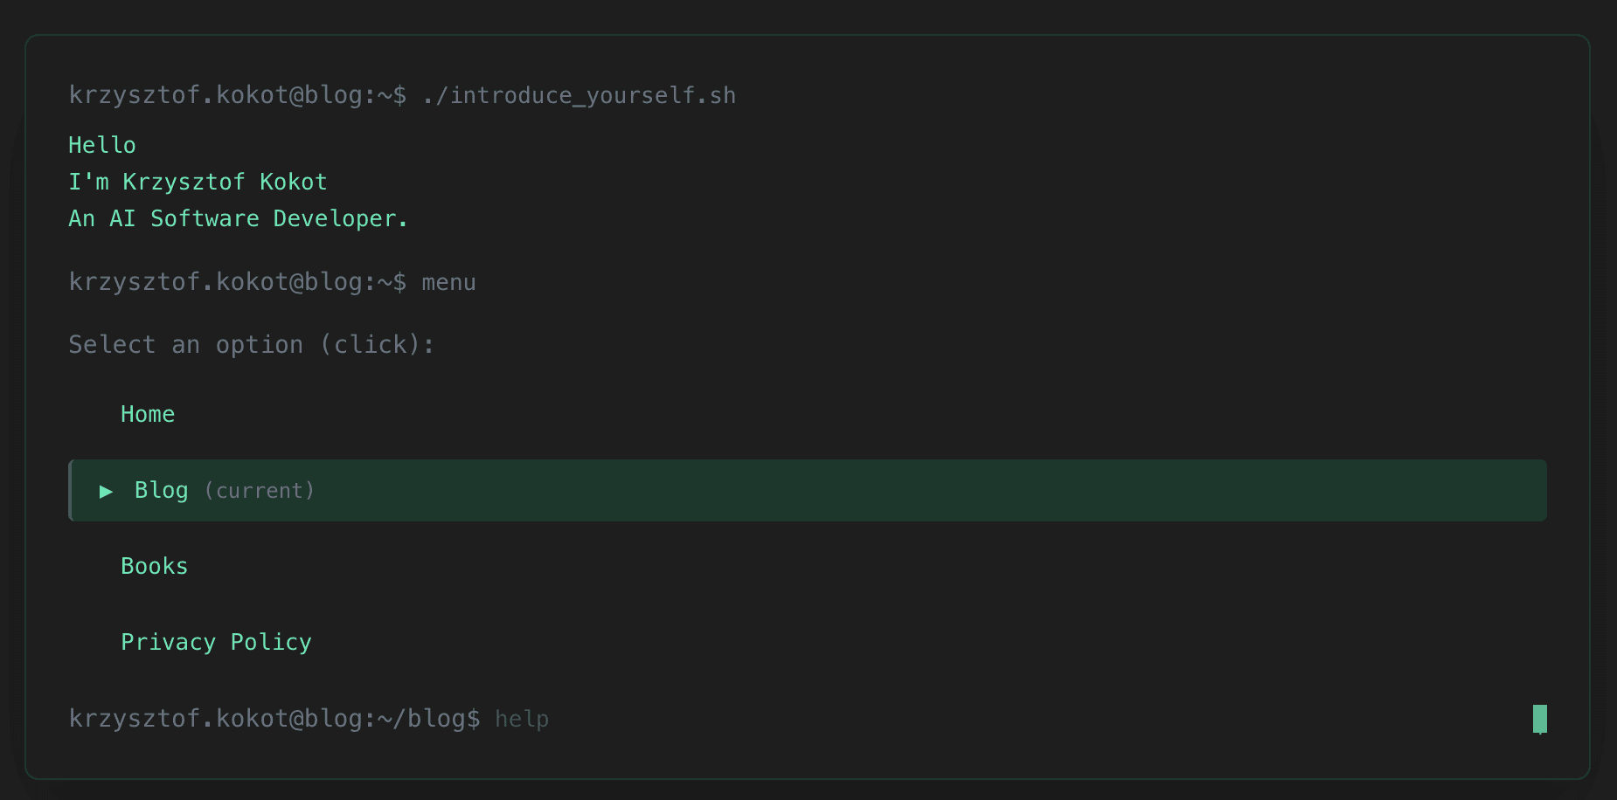Click the '(current)' label beside Blog
This screenshot has height=800, width=1617.
(x=260, y=491)
